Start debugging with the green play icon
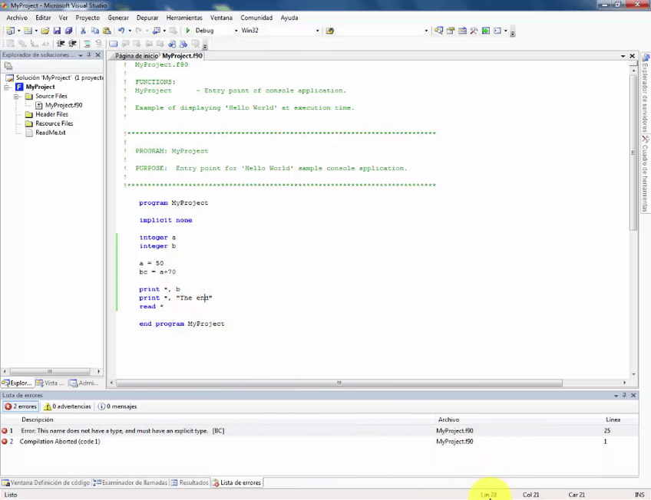 coord(188,31)
